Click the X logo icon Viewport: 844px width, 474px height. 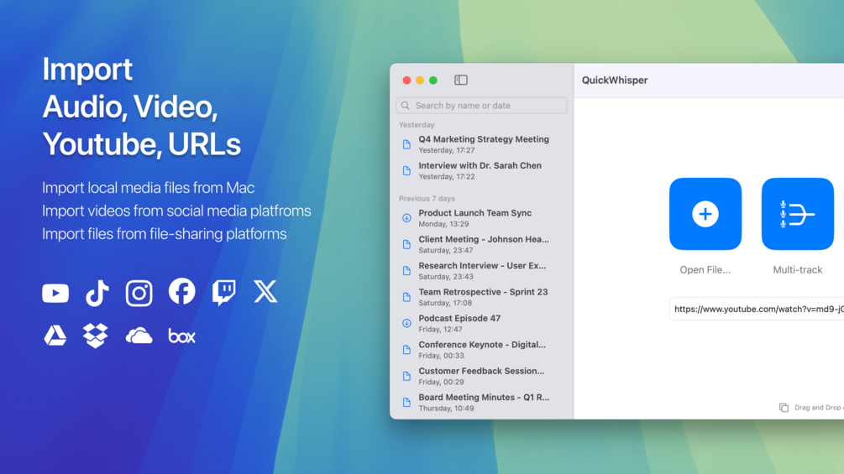pyautogui.click(x=265, y=291)
